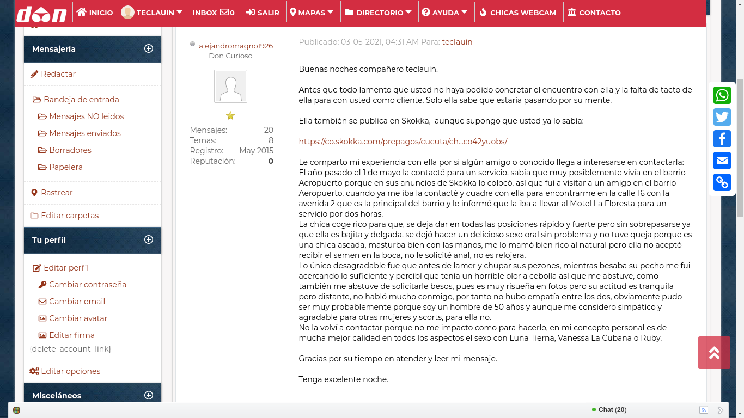Share by email envelope icon
The height and width of the screenshot is (418, 744).
[722, 161]
